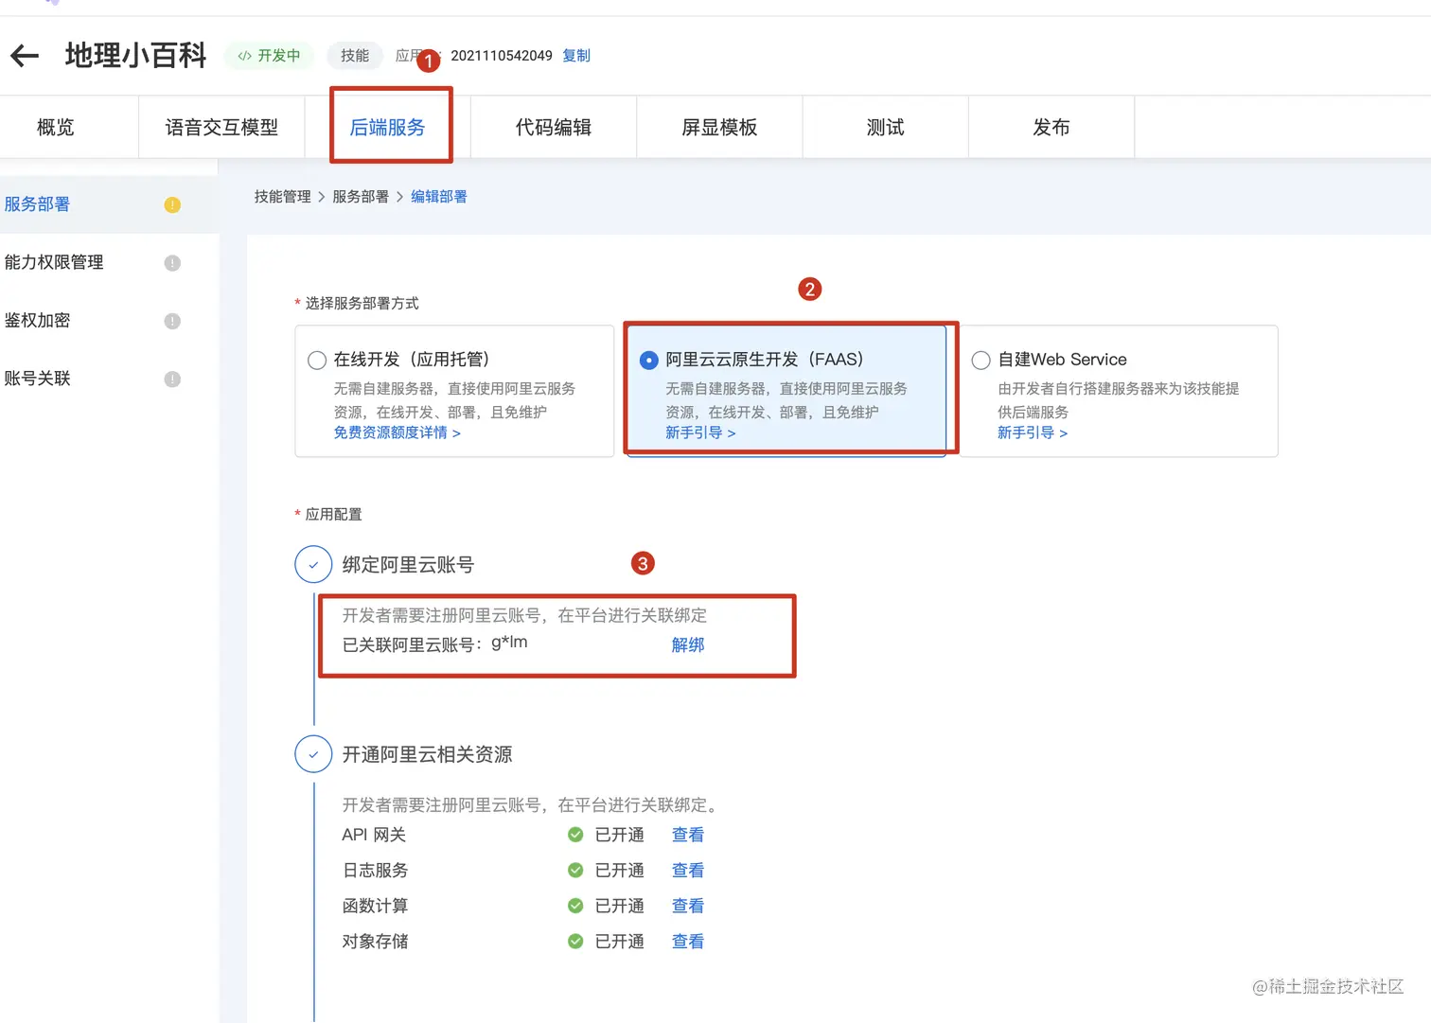Click 复制 to copy the app ID
The width and height of the screenshot is (1431, 1023).
coord(576,56)
